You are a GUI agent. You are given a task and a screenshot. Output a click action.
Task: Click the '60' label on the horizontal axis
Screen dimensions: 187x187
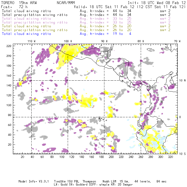[42, 157]
